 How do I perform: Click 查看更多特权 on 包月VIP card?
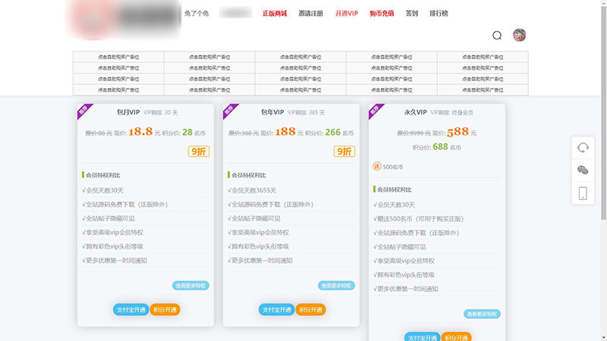coord(191,286)
